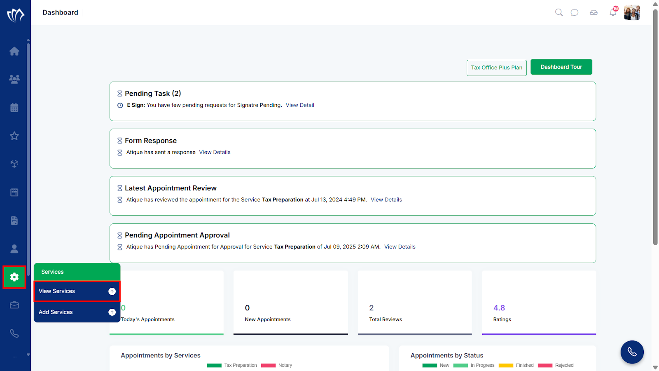Open the briefcase icon in sidebar

[x=14, y=305]
